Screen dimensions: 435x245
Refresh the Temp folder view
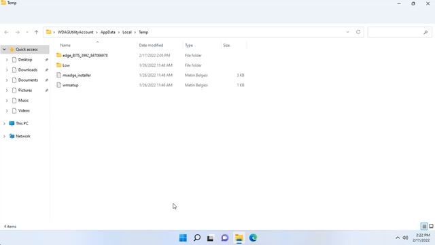click(x=358, y=32)
